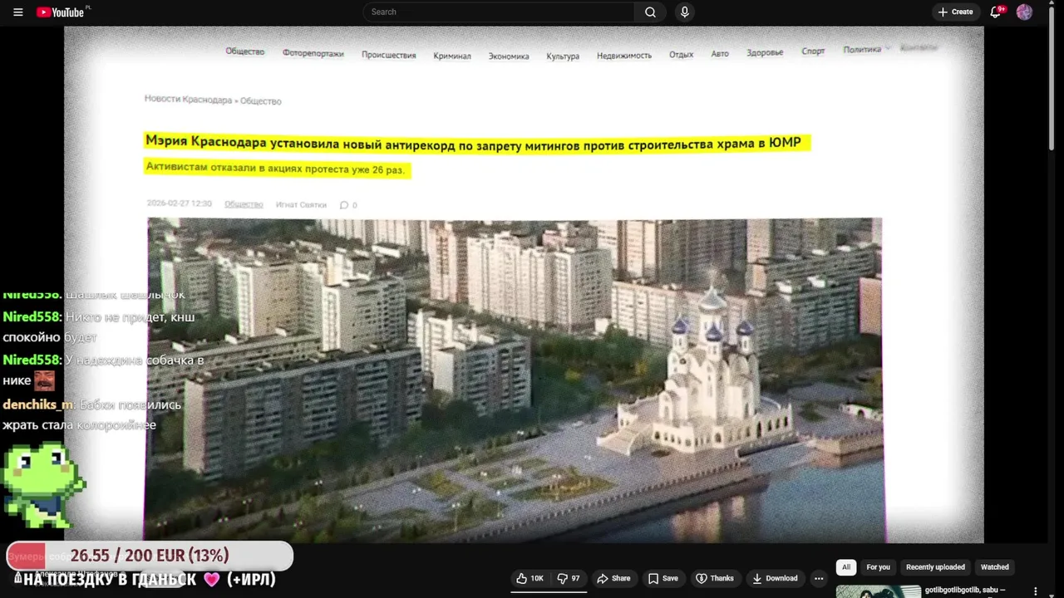The width and height of the screenshot is (1064, 598).
Task: Click the Происшествия menu item
Action: click(x=388, y=55)
